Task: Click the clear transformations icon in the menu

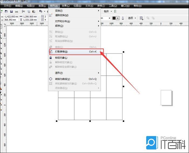Action: (x=51, y=15)
